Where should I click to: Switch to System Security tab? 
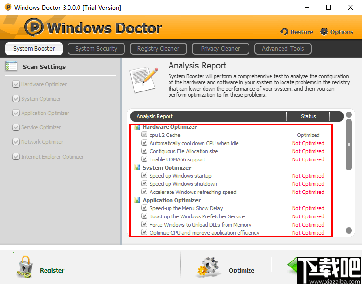(x=96, y=48)
